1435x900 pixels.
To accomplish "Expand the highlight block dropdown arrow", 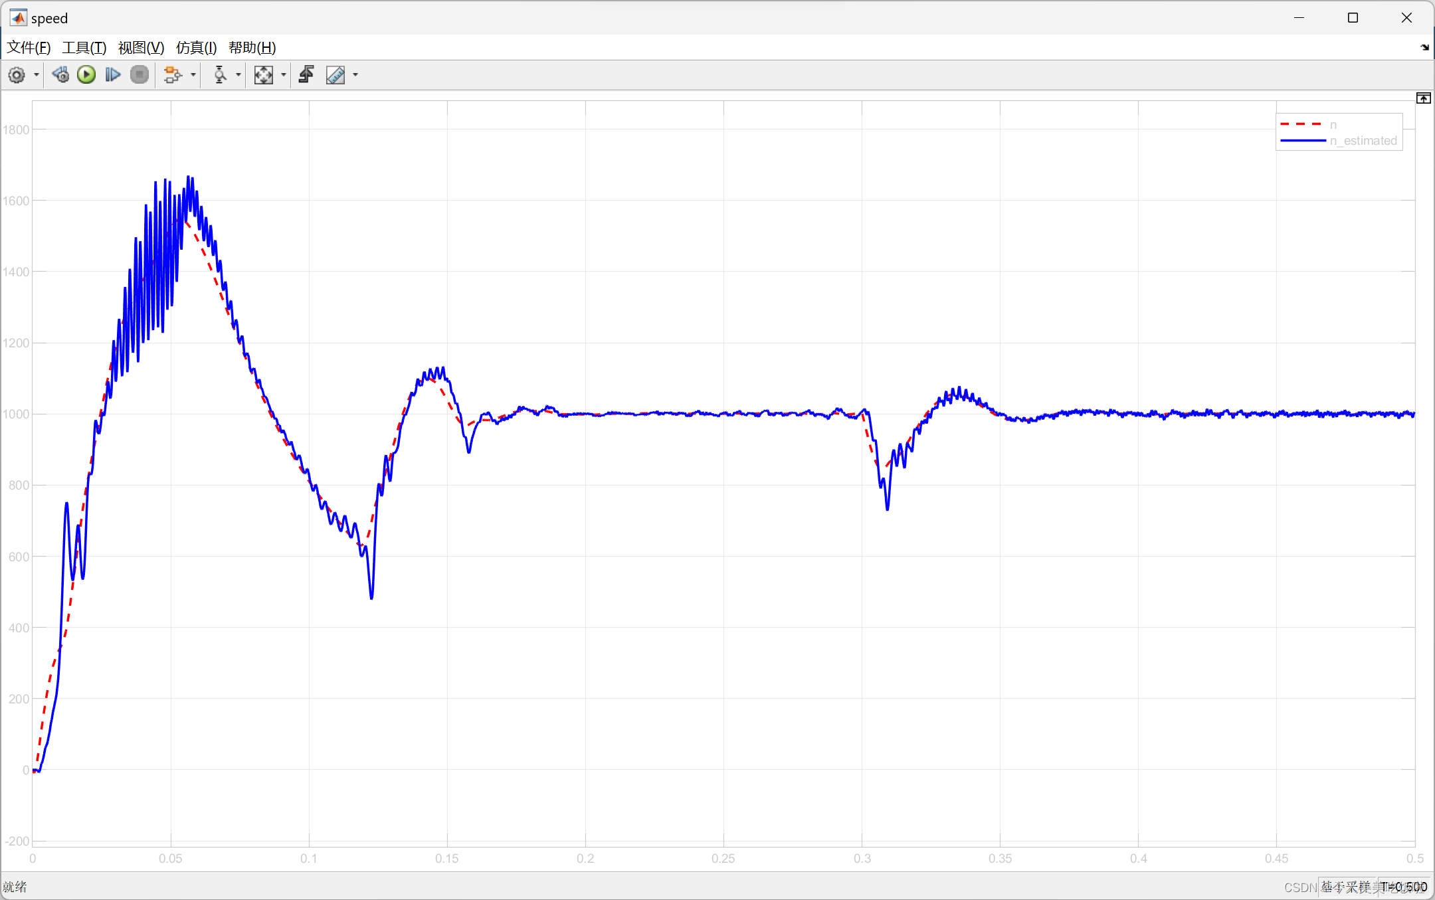I will click(x=193, y=75).
